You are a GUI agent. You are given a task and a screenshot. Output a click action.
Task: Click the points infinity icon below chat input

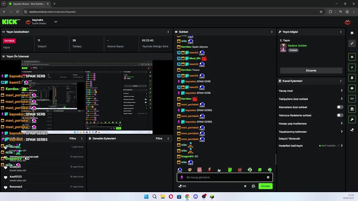[182, 186]
